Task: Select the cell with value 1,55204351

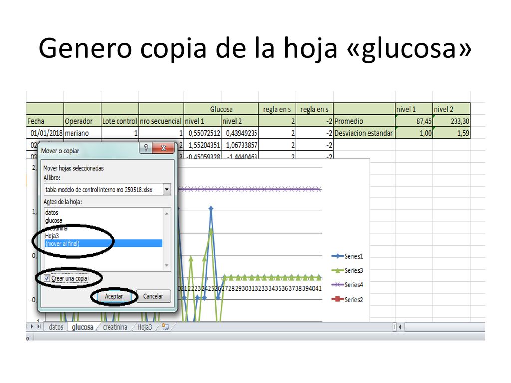Action: click(x=203, y=145)
